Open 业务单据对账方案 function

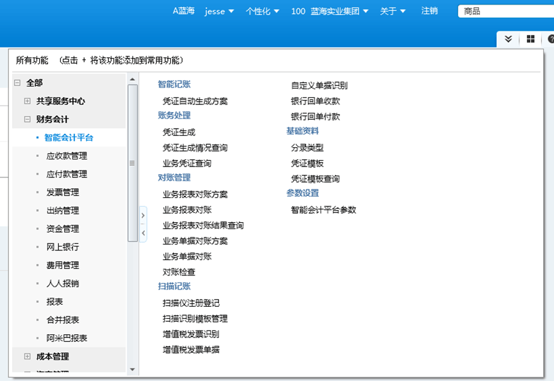coord(195,241)
